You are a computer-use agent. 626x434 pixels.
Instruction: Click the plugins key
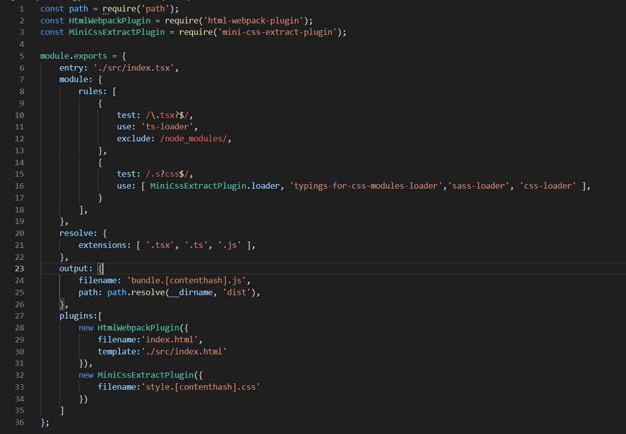tap(76, 316)
